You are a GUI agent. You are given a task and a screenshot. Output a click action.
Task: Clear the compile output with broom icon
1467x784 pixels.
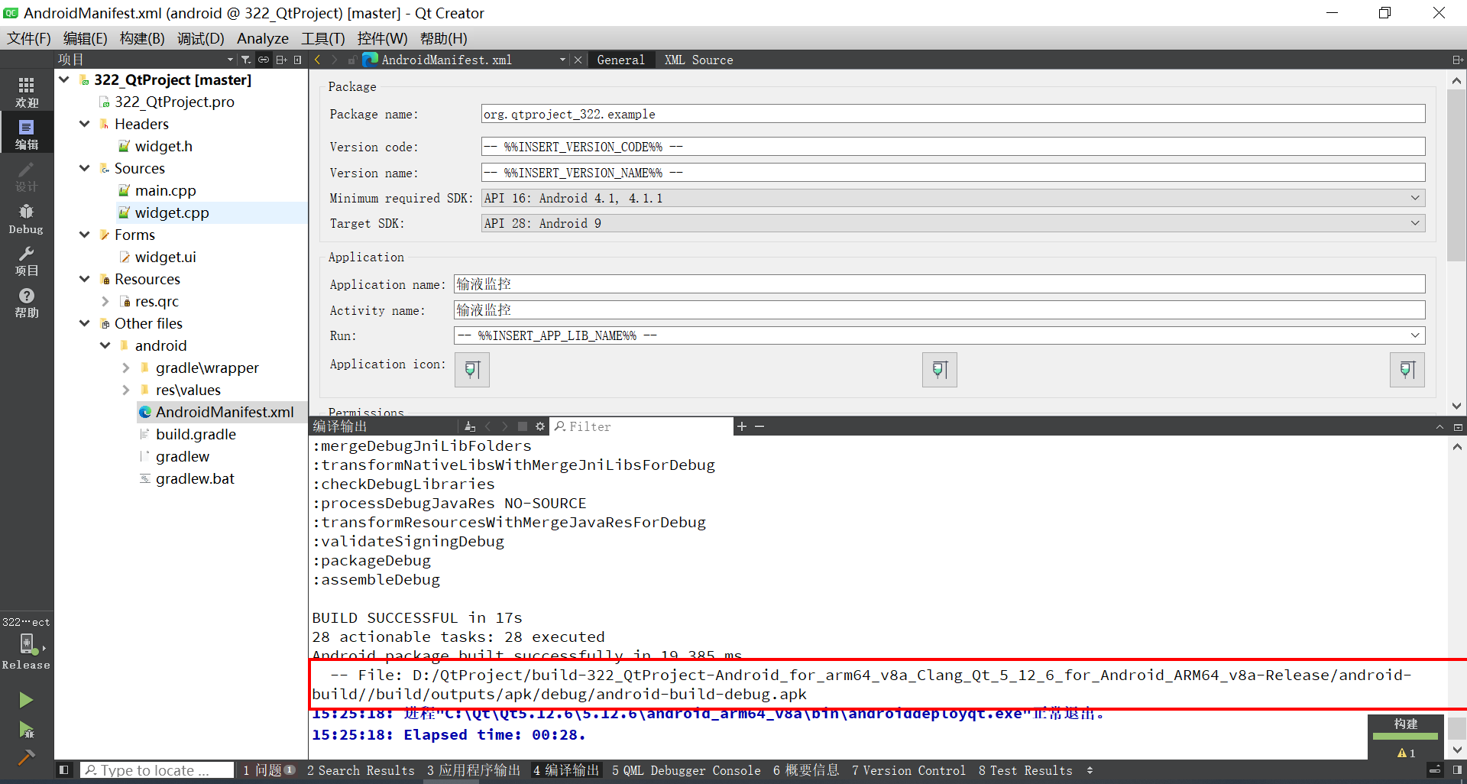469,426
